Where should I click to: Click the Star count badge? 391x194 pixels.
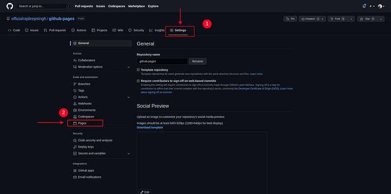(x=373, y=19)
